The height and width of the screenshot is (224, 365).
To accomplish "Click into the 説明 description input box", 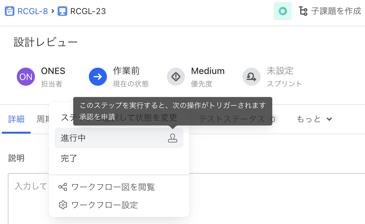I will (186, 198).
